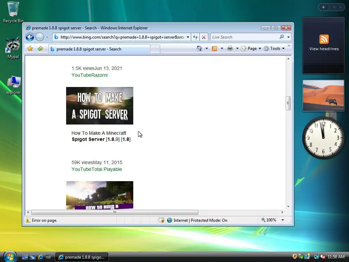Expand the address bar history dropdown

[x=188, y=37]
